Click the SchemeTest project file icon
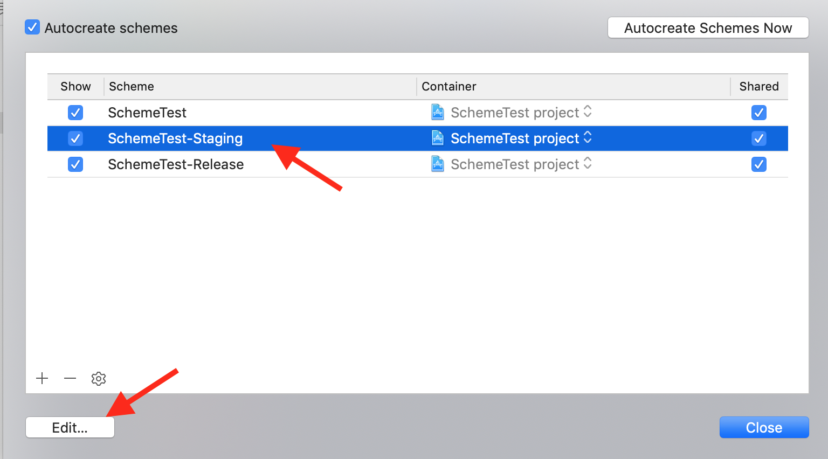This screenshot has width=828, height=459. point(438,112)
